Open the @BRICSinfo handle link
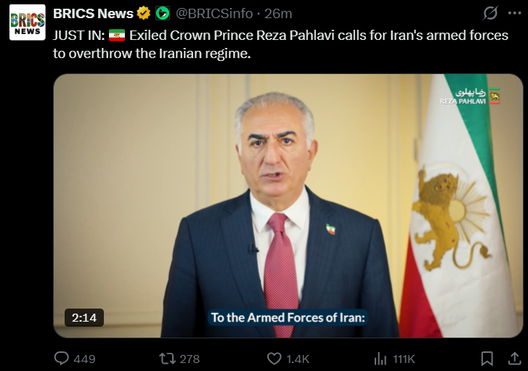This screenshot has height=371, width=528. pyautogui.click(x=214, y=14)
